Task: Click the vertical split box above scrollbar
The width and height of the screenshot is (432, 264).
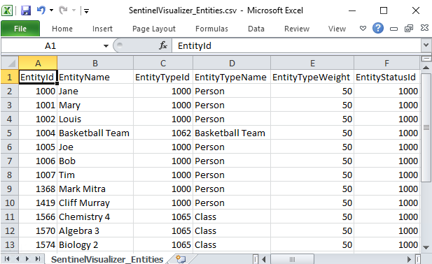Action: click(426, 59)
